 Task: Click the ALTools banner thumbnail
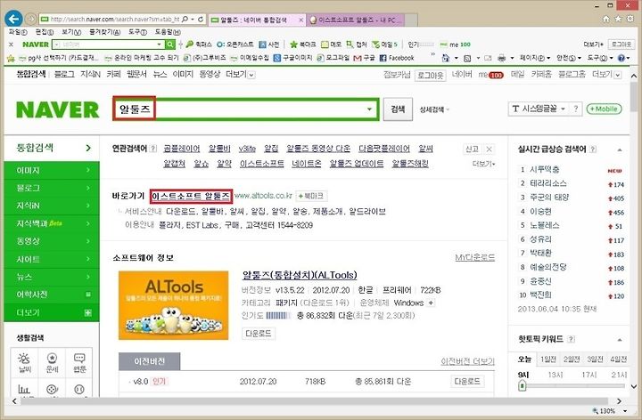point(173,305)
